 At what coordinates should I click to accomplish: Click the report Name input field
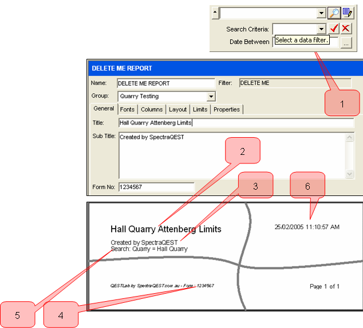[165, 83]
